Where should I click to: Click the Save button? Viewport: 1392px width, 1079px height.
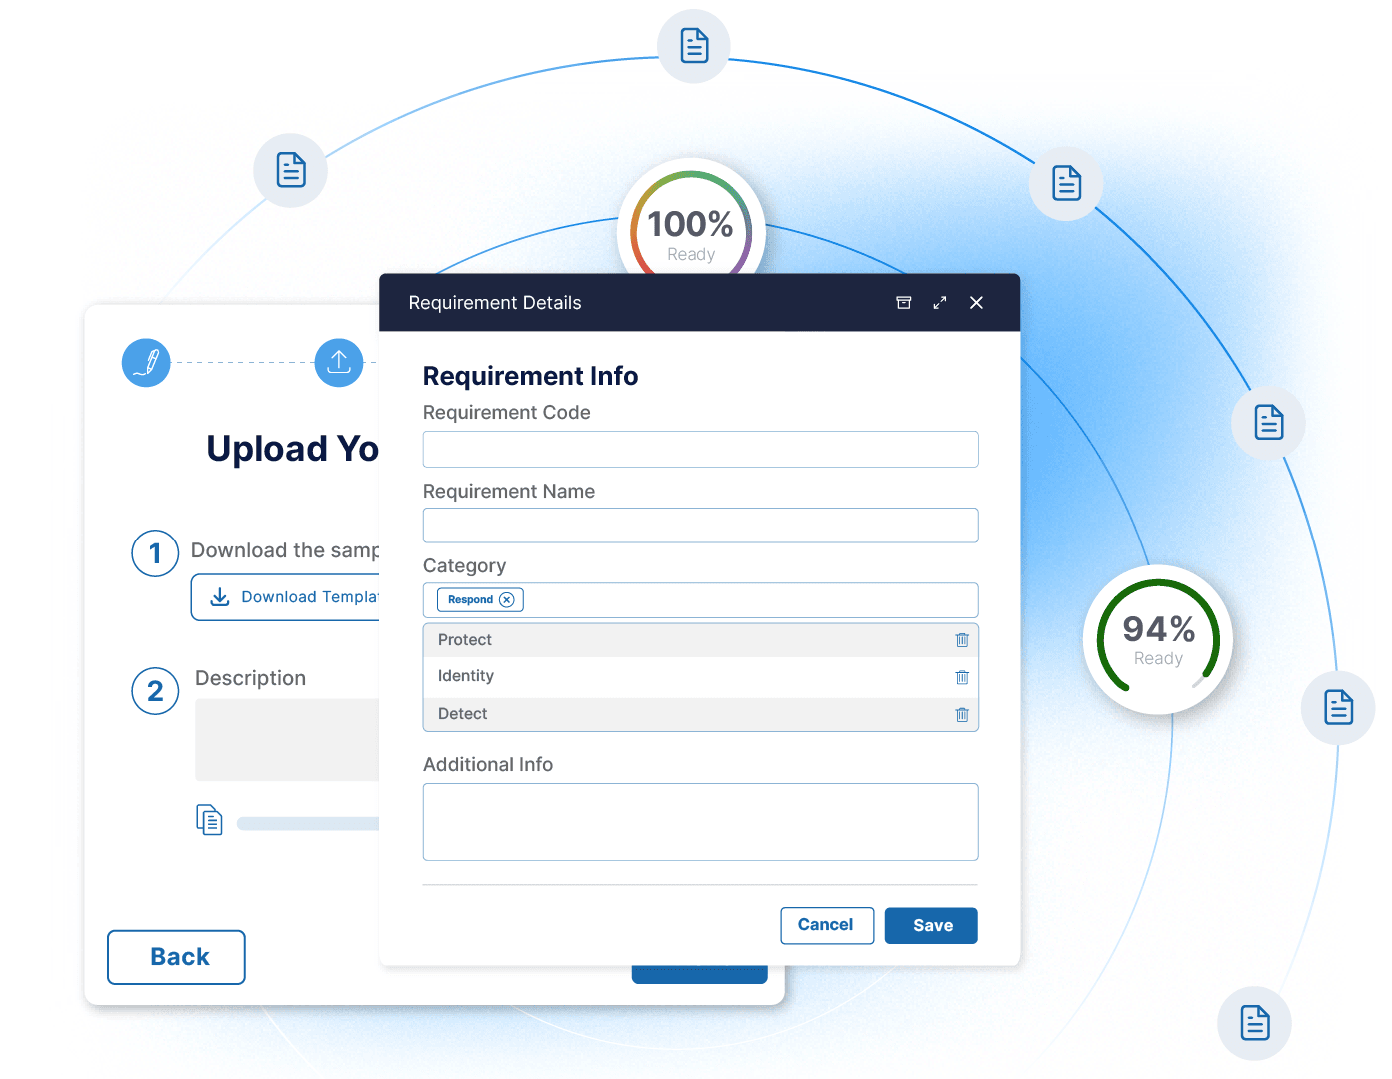pyautogui.click(x=931, y=926)
